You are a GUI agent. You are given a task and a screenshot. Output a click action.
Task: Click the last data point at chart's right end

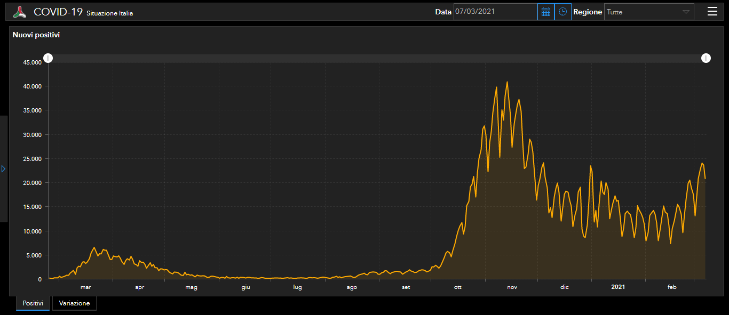click(x=705, y=178)
